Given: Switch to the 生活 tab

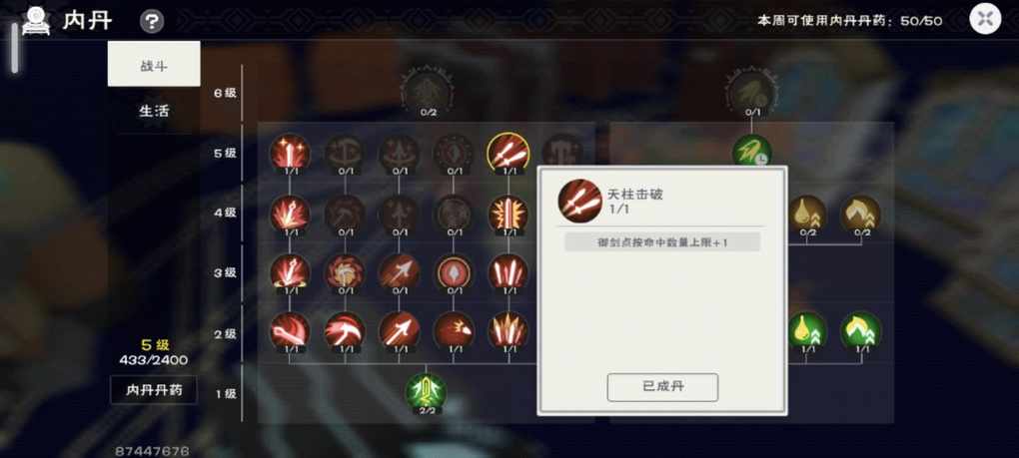Looking at the screenshot, I should point(154,111).
